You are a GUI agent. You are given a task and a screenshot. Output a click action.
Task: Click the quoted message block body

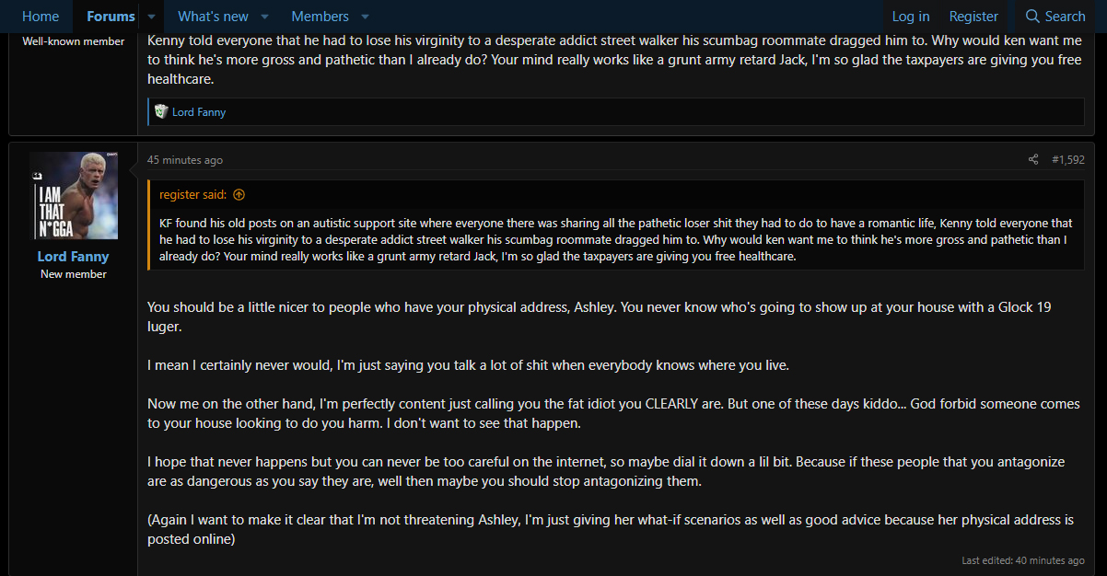tap(615, 239)
